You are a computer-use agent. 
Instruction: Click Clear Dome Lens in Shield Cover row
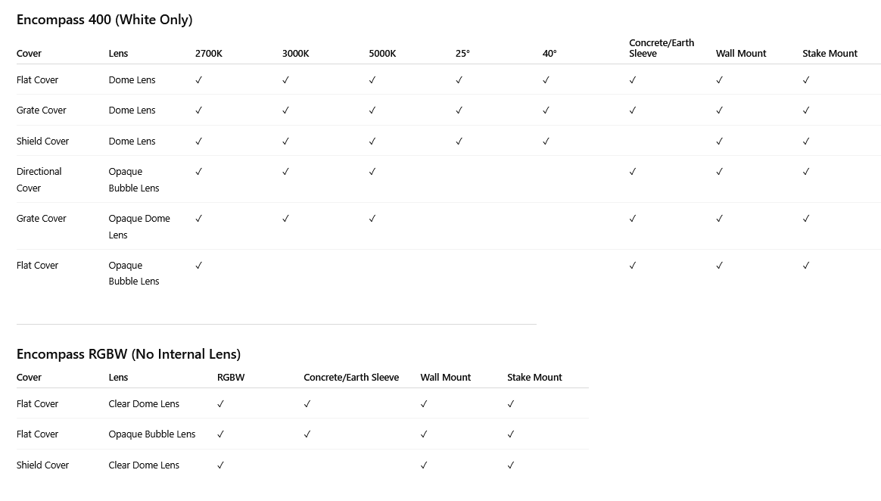tap(144, 465)
